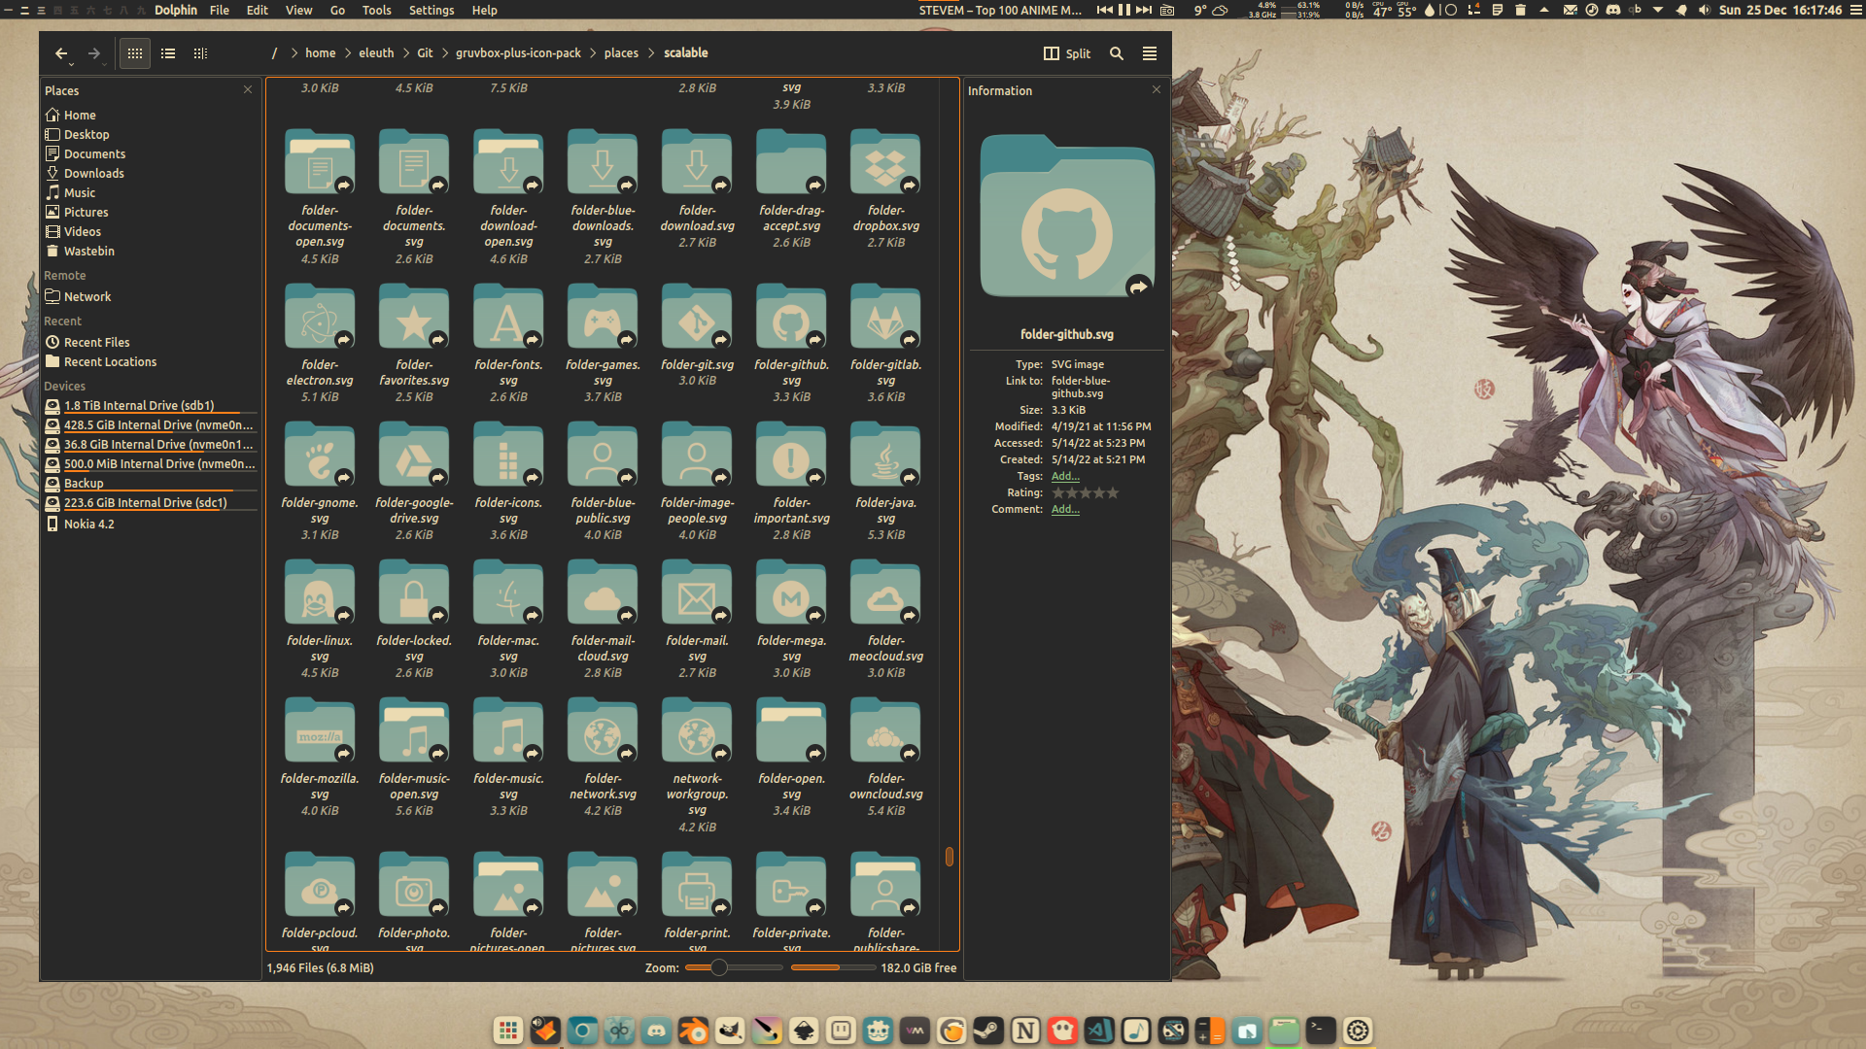This screenshot has height=1049, width=1866.
Task: Select the folder-gitlab.svg file icon
Action: click(885, 317)
